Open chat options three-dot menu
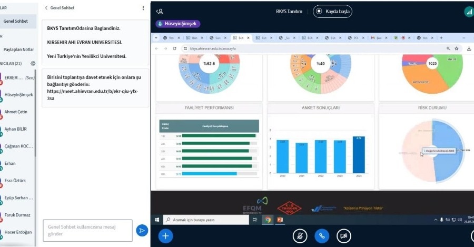Screen dimensions: 474x247 [143, 8]
